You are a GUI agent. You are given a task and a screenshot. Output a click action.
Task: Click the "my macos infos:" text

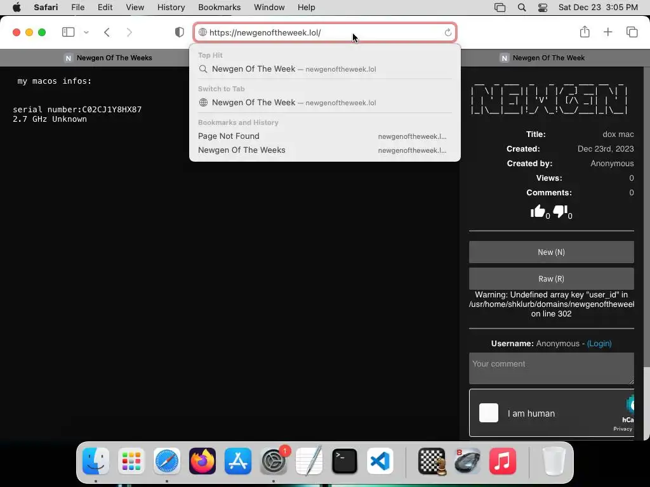[55, 81]
